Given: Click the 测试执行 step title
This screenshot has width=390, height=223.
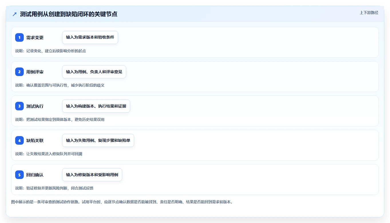Looking at the screenshot, I should click(x=35, y=106).
